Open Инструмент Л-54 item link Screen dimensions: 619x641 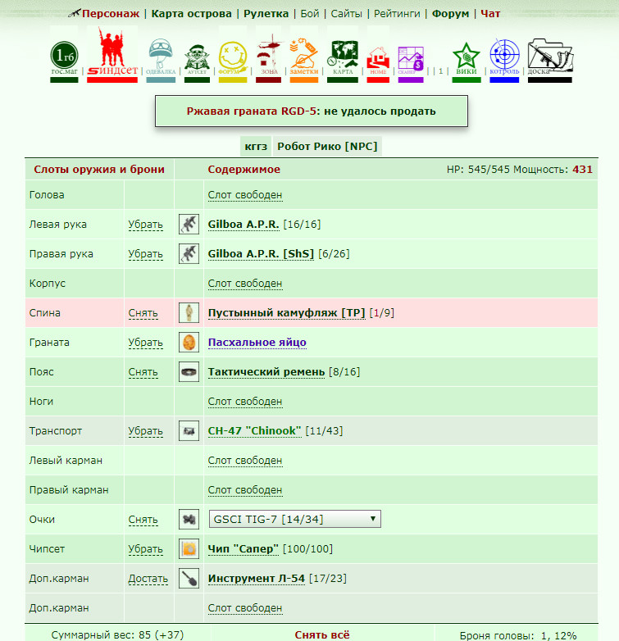257,578
